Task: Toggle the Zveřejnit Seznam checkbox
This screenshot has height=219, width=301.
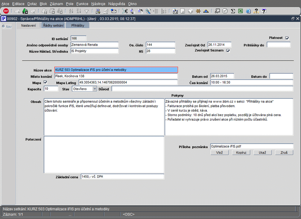Action: coord(228,51)
